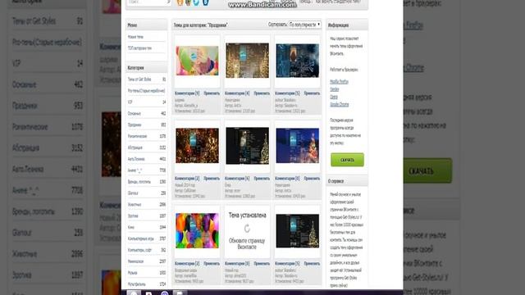
Task: Open comments for the 'Новый 2014 год' theme
Action: point(187,179)
